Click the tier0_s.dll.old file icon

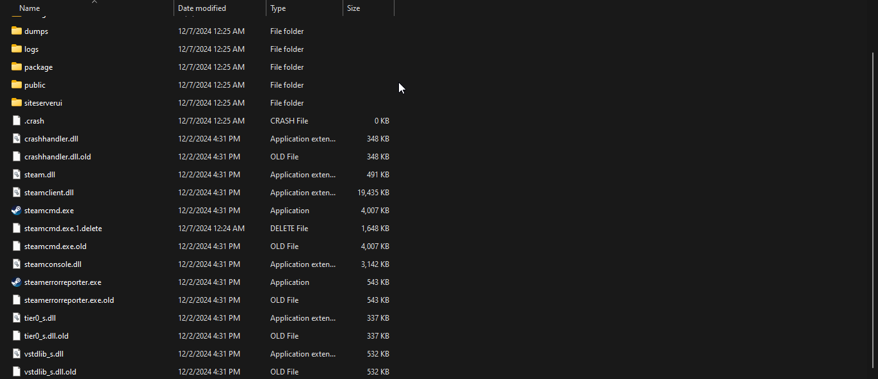click(x=17, y=335)
